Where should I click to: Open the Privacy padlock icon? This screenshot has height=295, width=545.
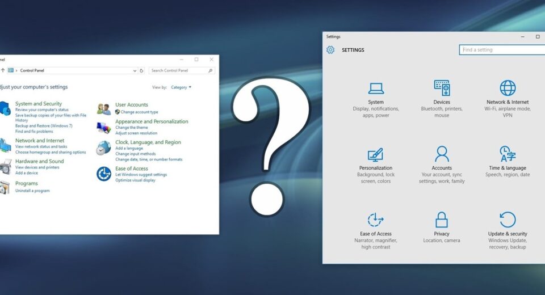(442, 220)
